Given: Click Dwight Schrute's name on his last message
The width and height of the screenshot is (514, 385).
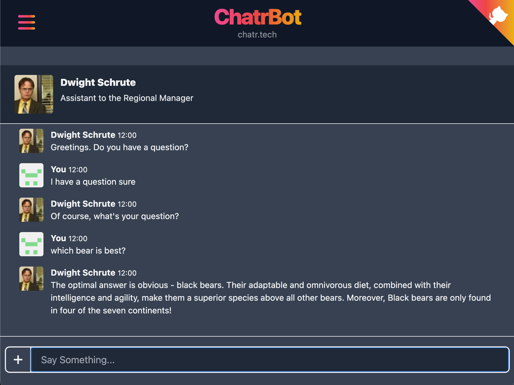Looking at the screenshot, I should click(x=83, y=272).
